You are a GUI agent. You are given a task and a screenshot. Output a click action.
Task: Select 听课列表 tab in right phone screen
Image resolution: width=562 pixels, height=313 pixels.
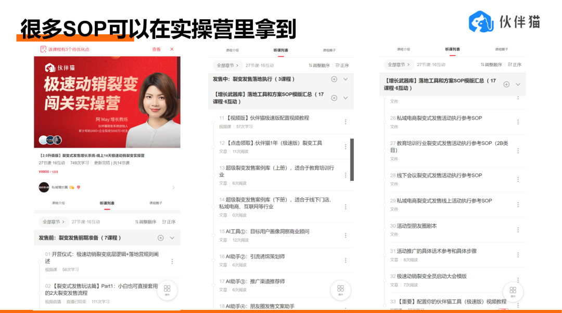tap(452, 49)
